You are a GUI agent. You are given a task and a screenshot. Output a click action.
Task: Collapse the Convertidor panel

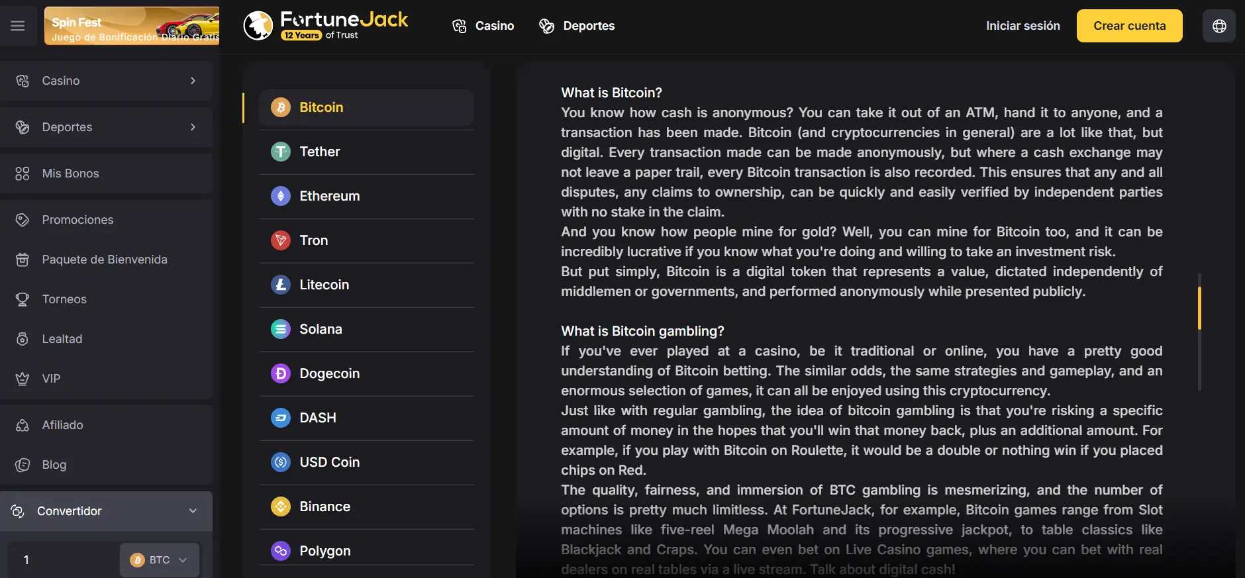[x=193, y=511]
